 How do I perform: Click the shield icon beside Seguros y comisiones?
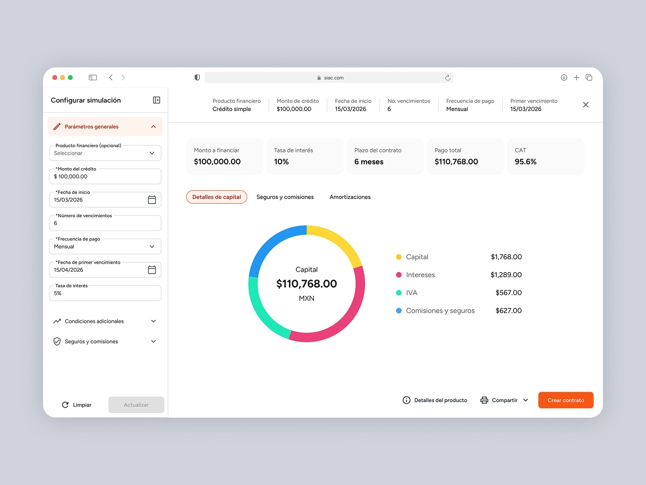coord(57,342)
